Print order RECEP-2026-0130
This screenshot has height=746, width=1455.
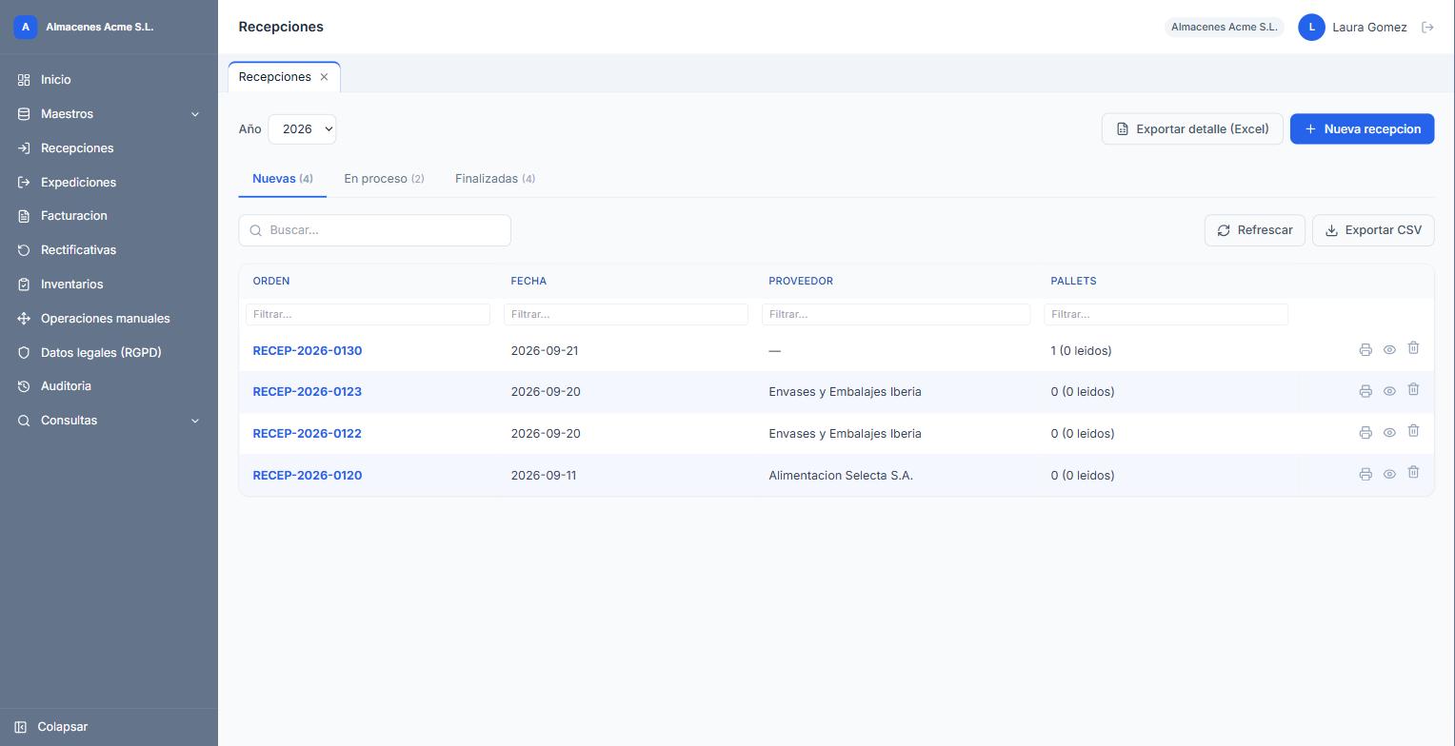(1365, 350)
